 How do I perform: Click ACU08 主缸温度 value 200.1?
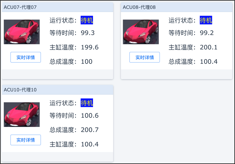coord(208,47)
